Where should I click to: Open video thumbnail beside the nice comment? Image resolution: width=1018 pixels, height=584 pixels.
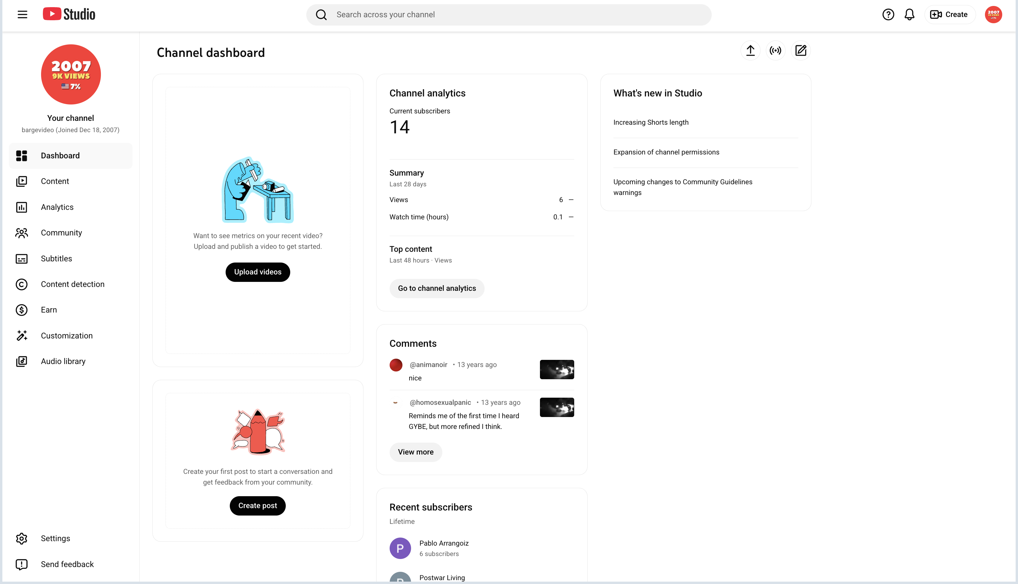(557, 369)
